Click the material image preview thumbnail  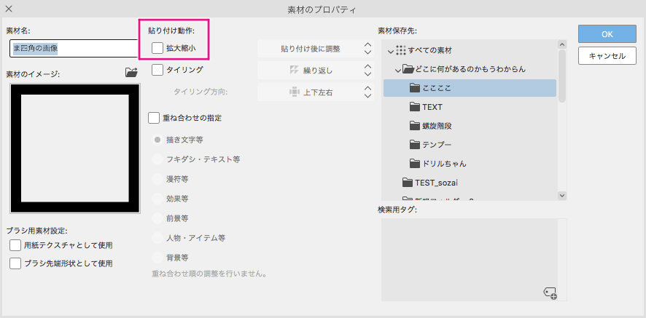(x=75, y=148)
